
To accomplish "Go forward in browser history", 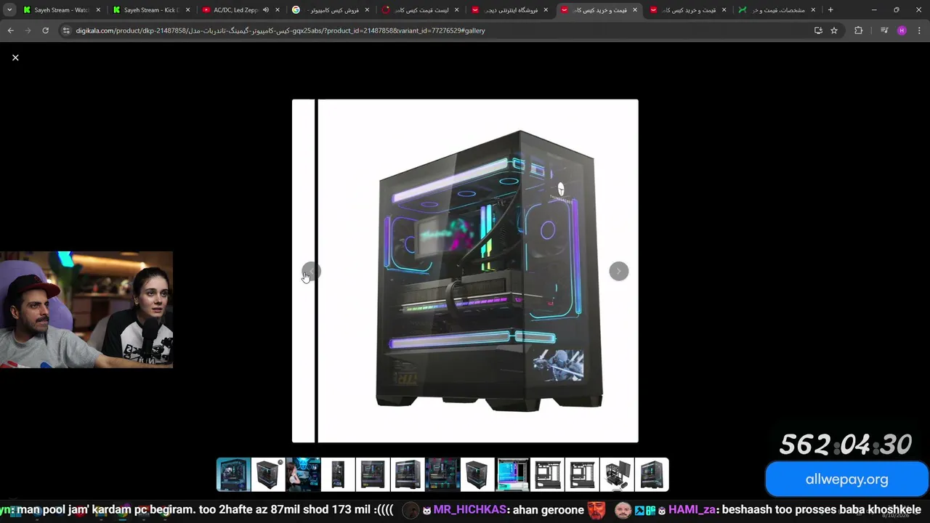I will coord(28,31).
